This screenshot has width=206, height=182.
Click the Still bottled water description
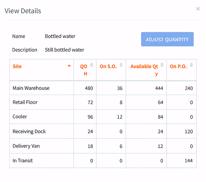pyautogui.click(x=64, y=50)
